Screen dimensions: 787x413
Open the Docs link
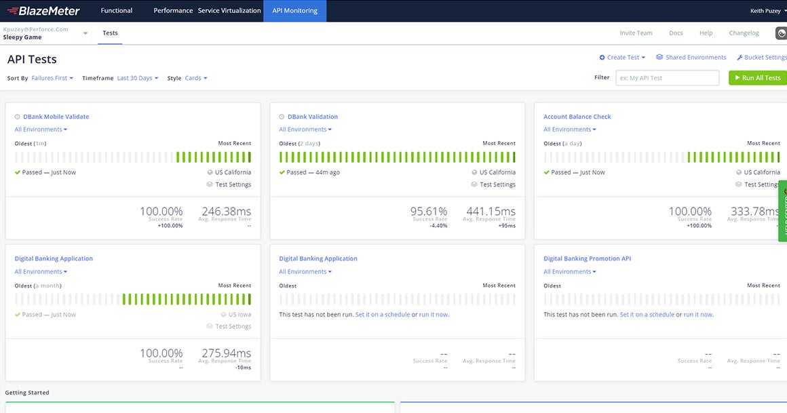coord(676,33)
